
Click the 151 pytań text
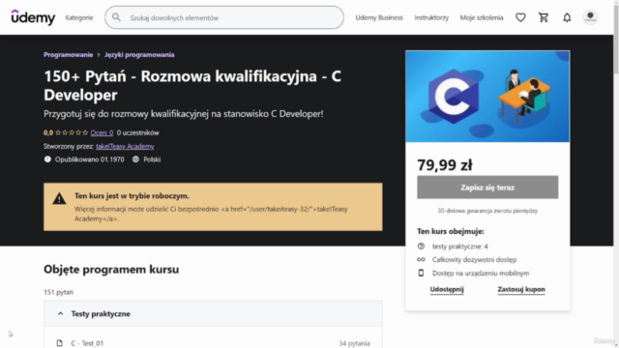[x=58, y=292]
